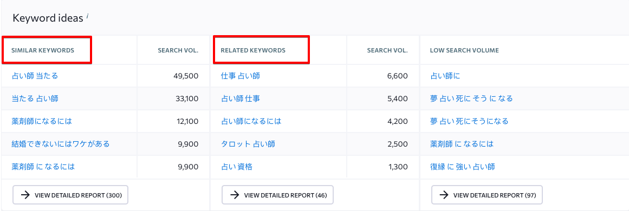Open keyword 復縁 に 強い 占い師
629x211 pixels.
pyautogui.click(x=463, y=167)
